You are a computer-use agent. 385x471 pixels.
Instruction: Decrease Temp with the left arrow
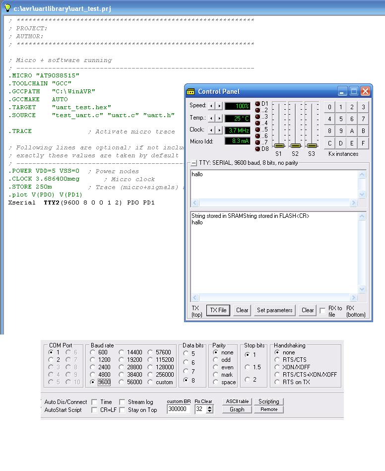coord(212,118)
